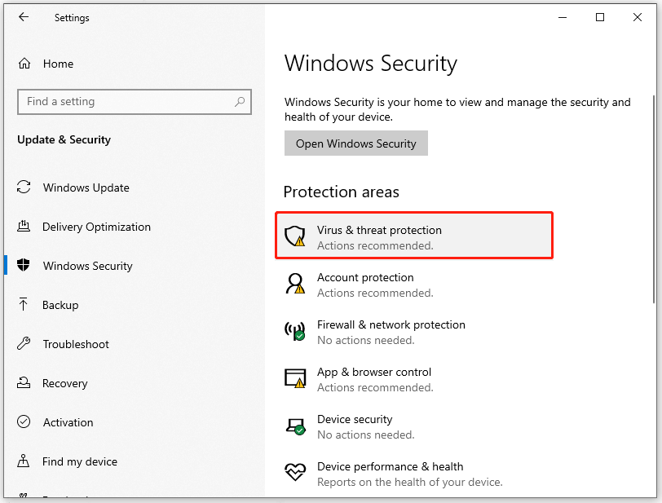Open App & browser control
The height and width of the screenshot is (503, 662).
coord(374,378)
